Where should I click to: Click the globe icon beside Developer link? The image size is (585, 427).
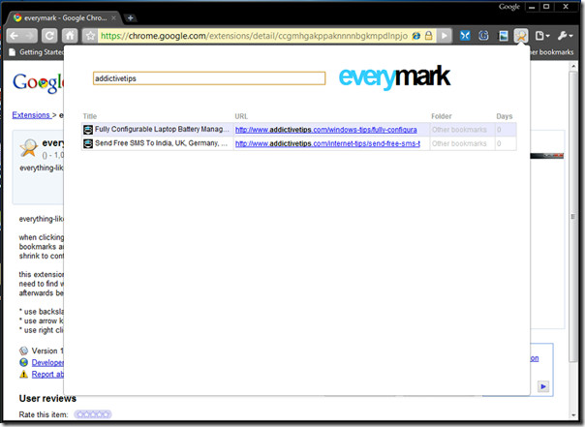click(23, 362)
